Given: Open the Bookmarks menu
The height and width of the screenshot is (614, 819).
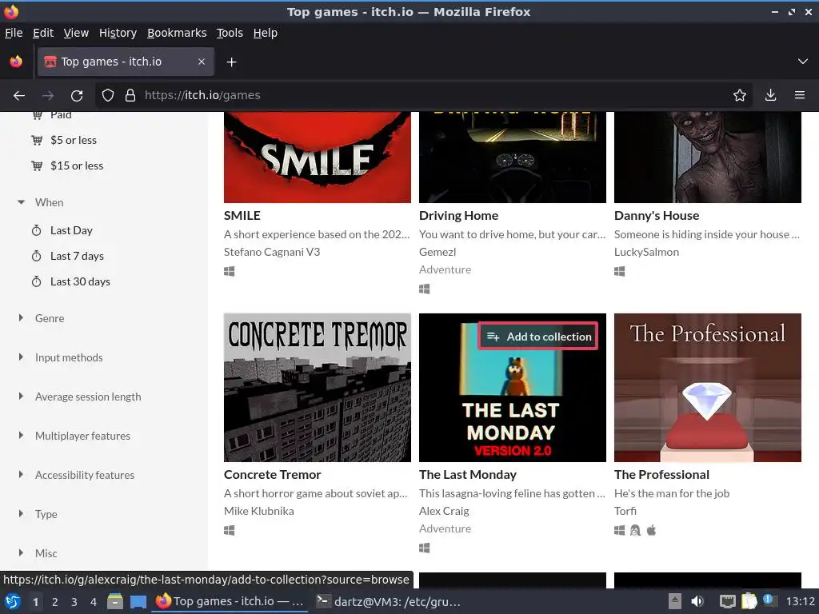Looking at the screenshot, I should click(177, 33).
